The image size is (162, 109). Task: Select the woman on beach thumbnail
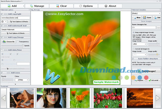pyautogui.click(x=22, y=98)
